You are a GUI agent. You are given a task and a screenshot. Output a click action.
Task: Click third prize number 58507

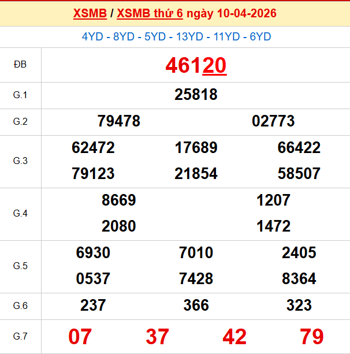pyautogui.click(x=299, y=174)
